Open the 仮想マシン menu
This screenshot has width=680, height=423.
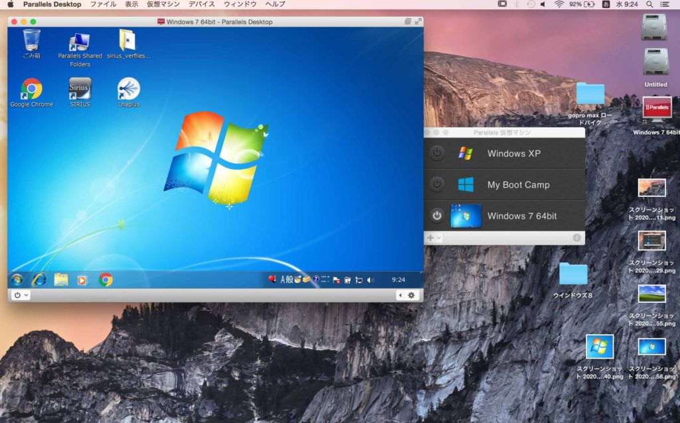tap(163, 4)
